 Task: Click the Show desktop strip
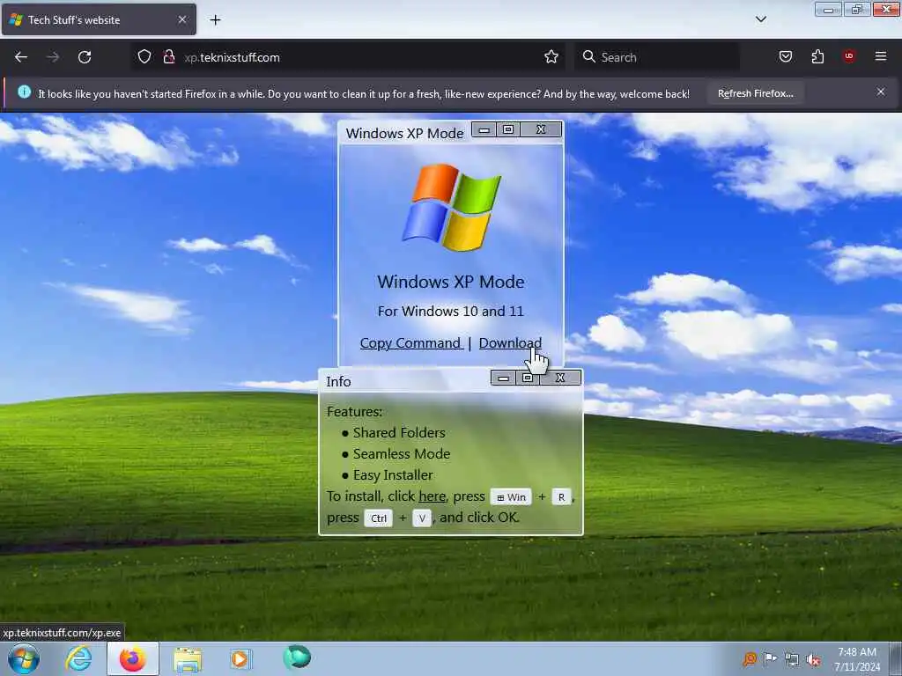pos(895,658)
